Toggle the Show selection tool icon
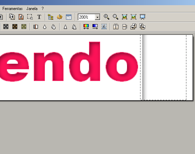Image resolution: width=195 pixels, height=154 pixels. [x=30, y=17]
